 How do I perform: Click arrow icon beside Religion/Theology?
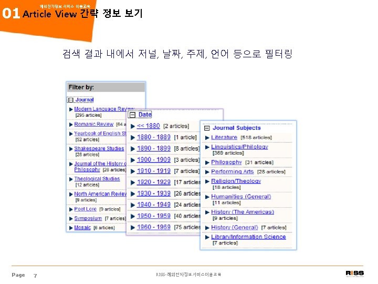point(207,181)
